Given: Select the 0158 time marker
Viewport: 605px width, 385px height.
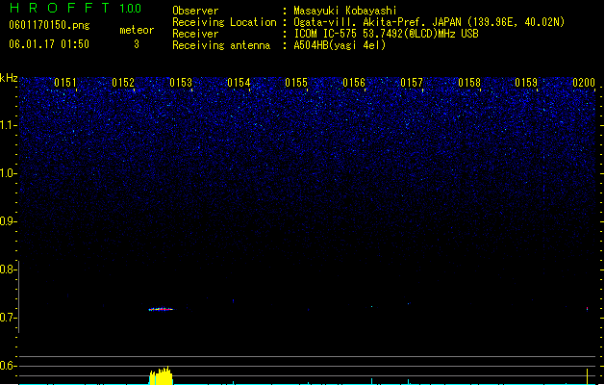Looking at the screenshot, I should (x=469, y=83).
